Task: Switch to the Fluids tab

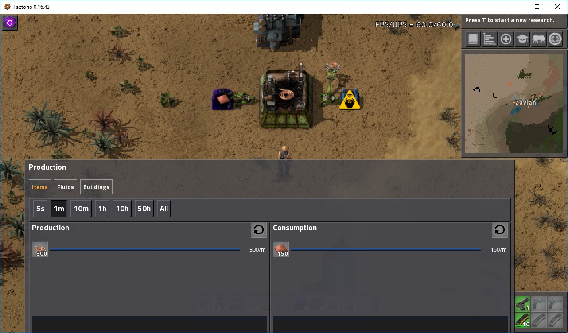Action: pyautogui.click(x=66, y=187)
